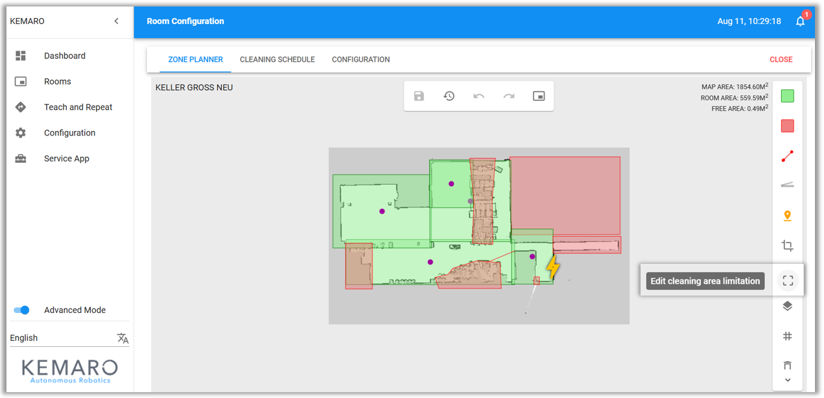Select the orange location pin tool
Screen dimensions: 824x398
point(787,216)
